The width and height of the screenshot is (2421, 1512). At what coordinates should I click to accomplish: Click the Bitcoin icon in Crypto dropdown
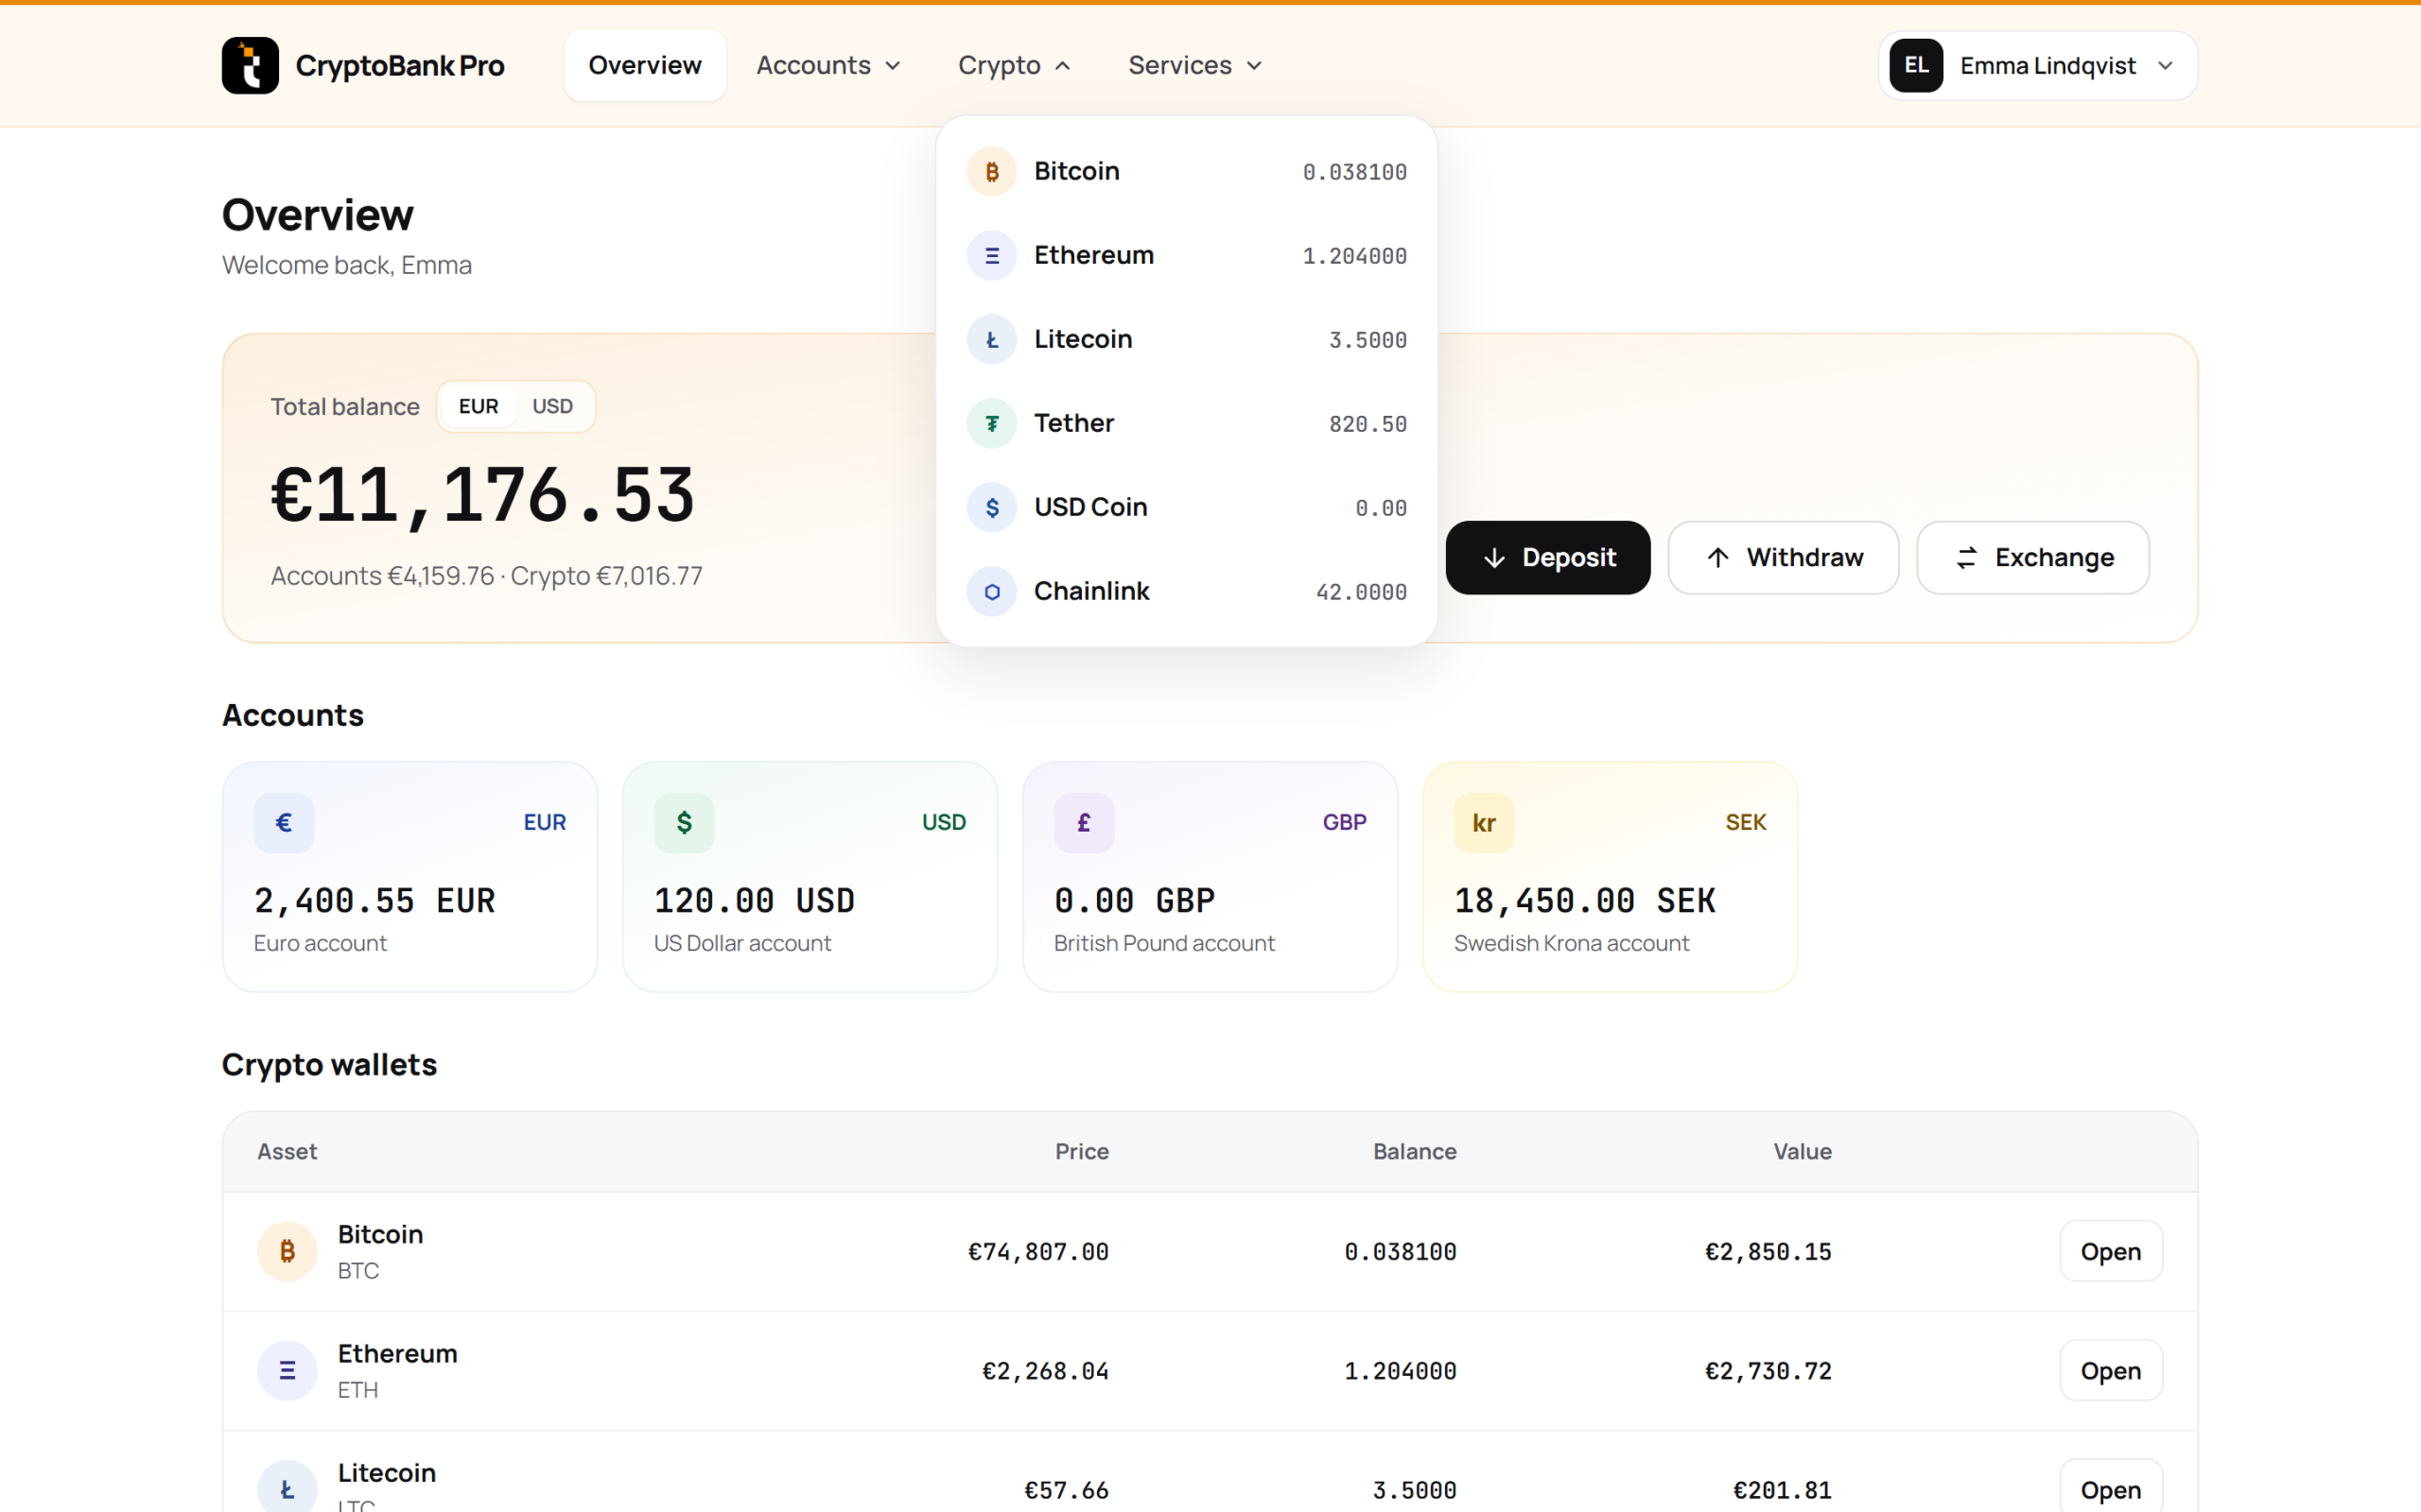tap(991, 172)
